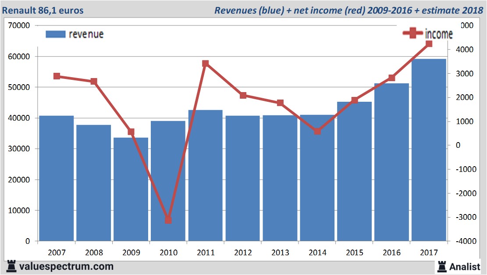The height and width of the screenshot is (275, 487).
Task: Click the income legend text label
Action: tap(438, 34)
